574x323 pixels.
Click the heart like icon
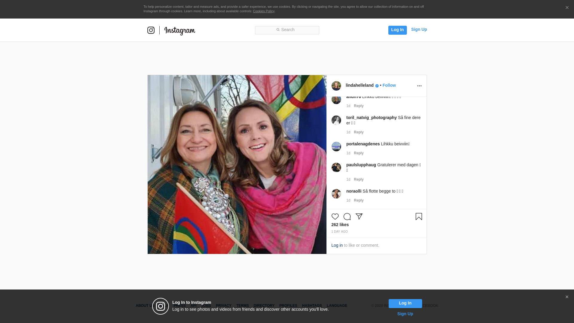pyautogui.click(x=335, y=217)
